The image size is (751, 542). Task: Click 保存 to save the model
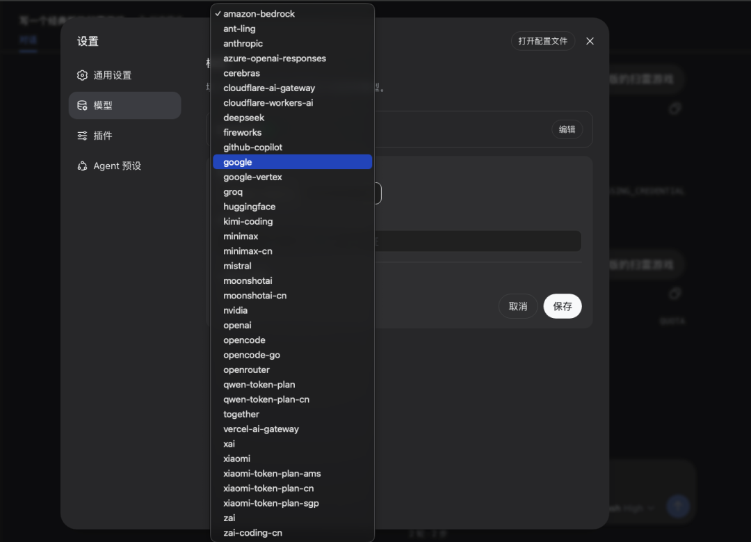563,306
